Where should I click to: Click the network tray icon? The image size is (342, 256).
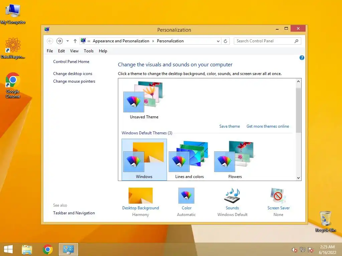pos(303,250)
